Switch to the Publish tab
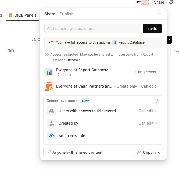This screenshot has width=179, height=174. (67, 14)
